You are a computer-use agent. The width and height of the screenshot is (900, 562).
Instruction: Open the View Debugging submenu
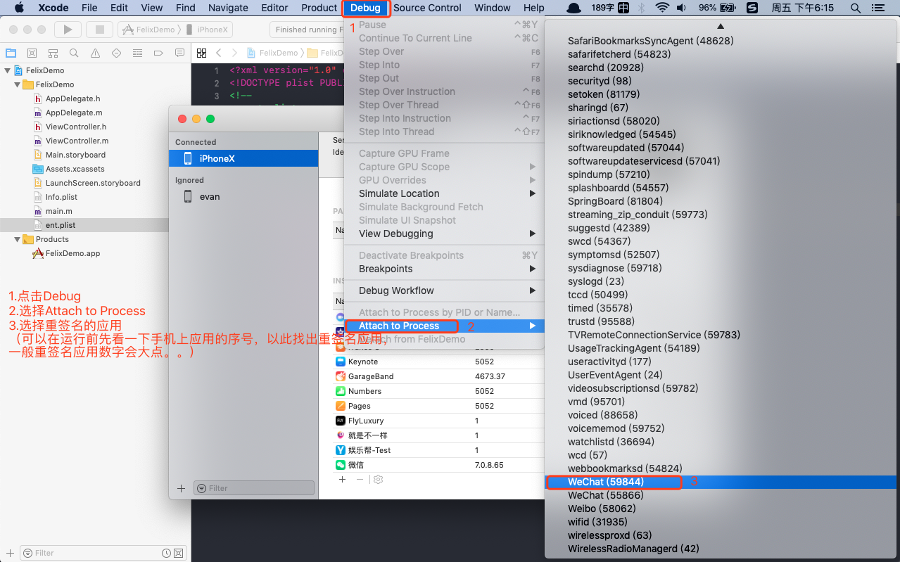[445, 234]
